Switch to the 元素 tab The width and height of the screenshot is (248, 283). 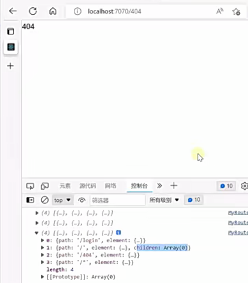tap(65, 186)
